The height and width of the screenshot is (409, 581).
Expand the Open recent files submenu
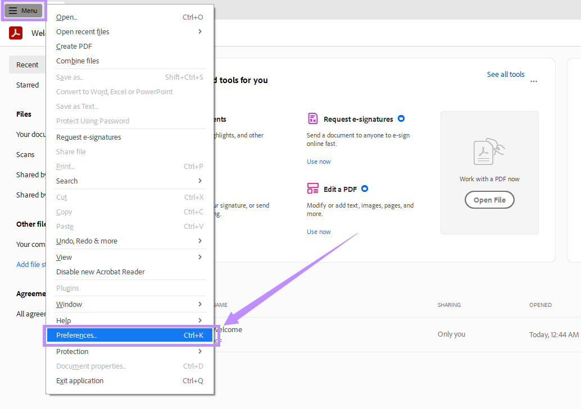point(83,31)
